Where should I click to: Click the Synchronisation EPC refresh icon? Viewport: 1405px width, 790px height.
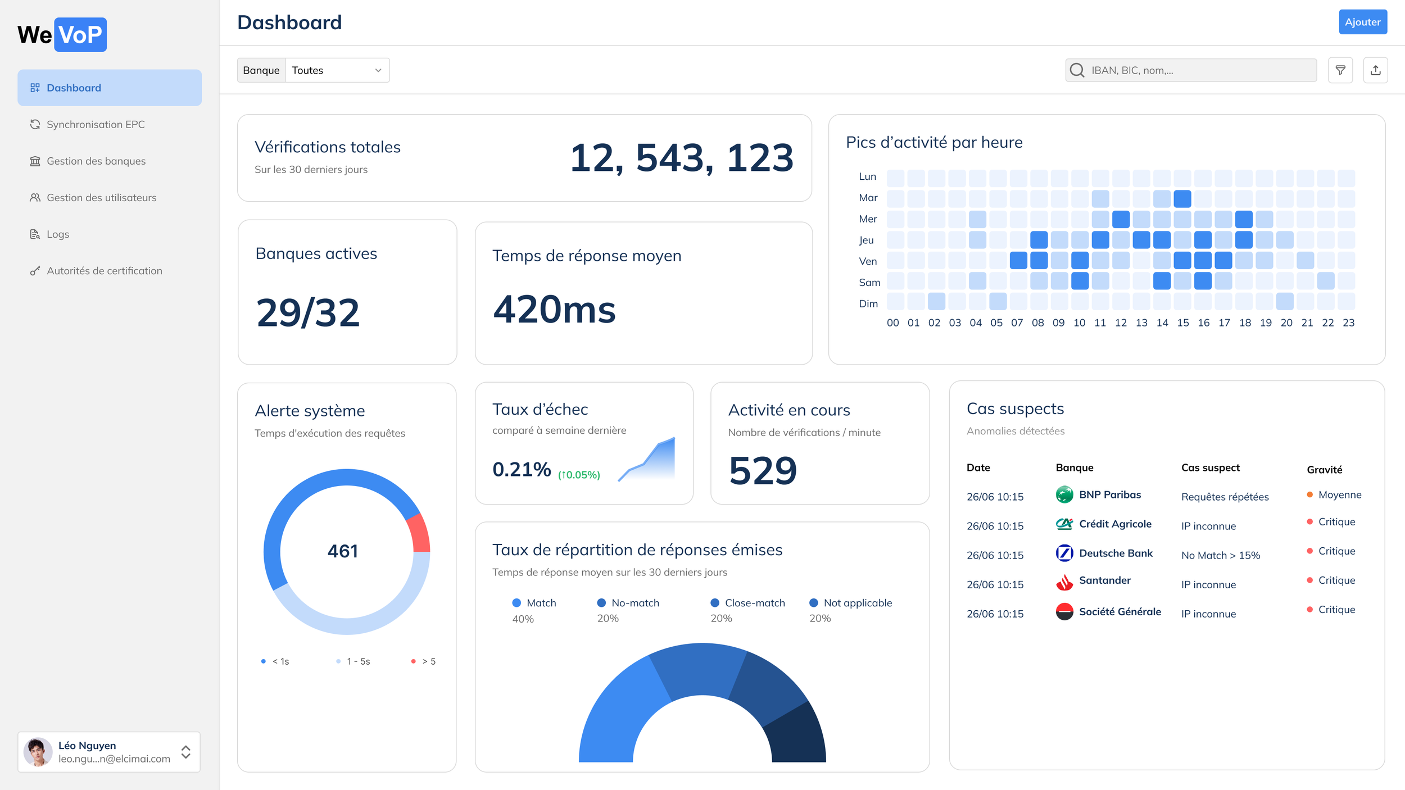click(x=35, y=124)
